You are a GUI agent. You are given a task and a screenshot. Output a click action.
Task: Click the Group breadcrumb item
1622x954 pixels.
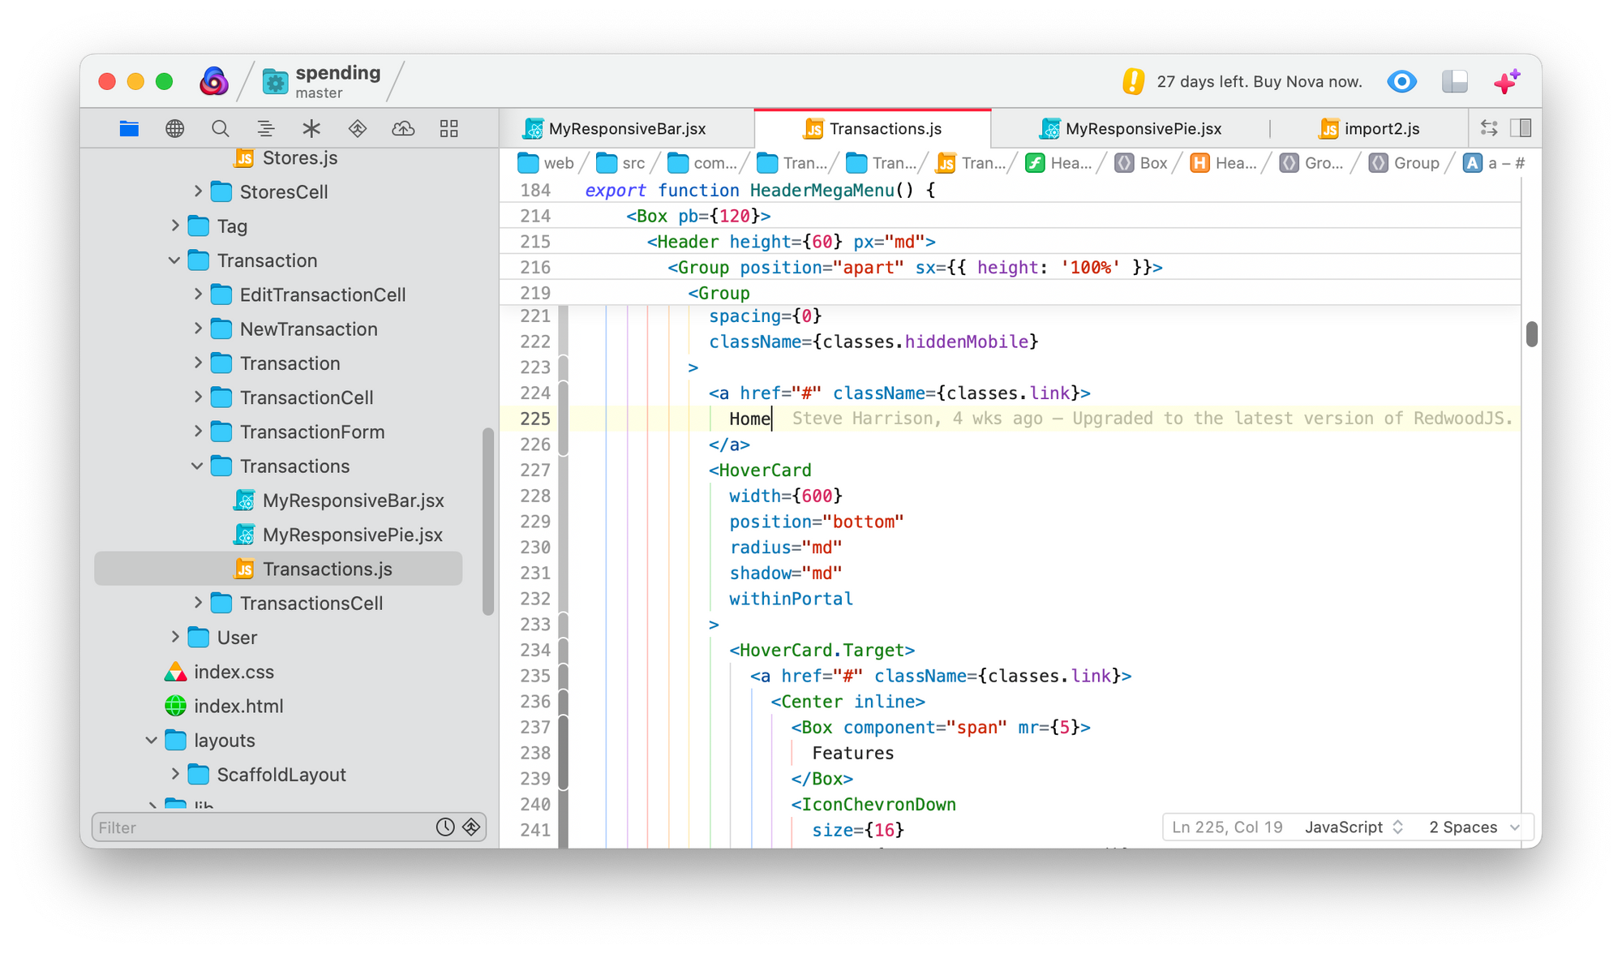pos(1405,163)
